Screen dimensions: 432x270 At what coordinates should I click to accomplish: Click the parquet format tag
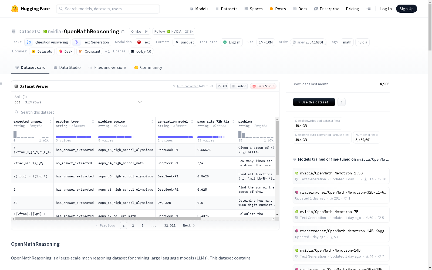tap(184, 42)
